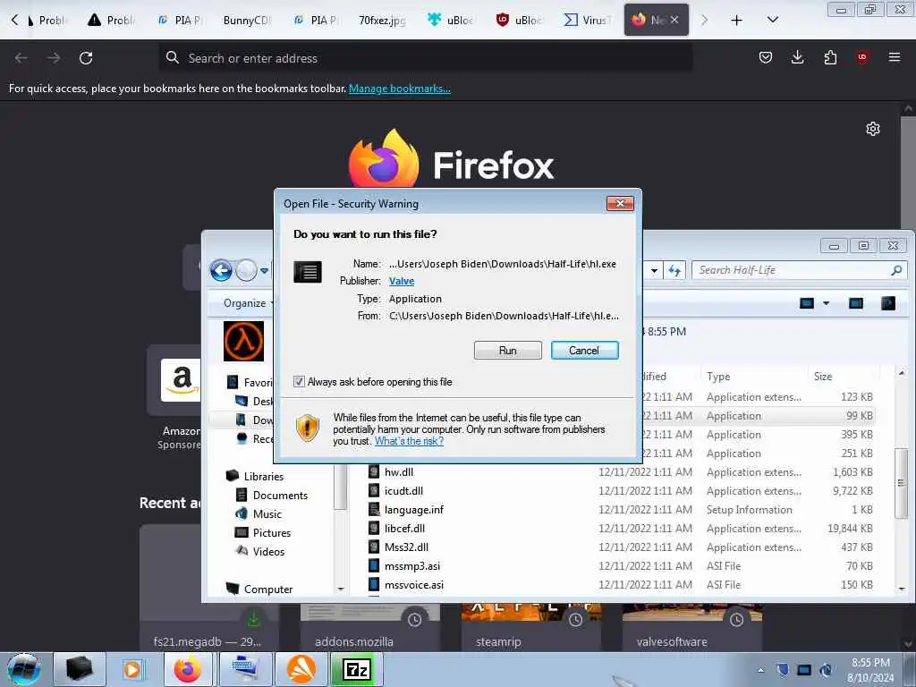Show hidden system tray icons
The image size is (916, 687).
coord(760,670)
